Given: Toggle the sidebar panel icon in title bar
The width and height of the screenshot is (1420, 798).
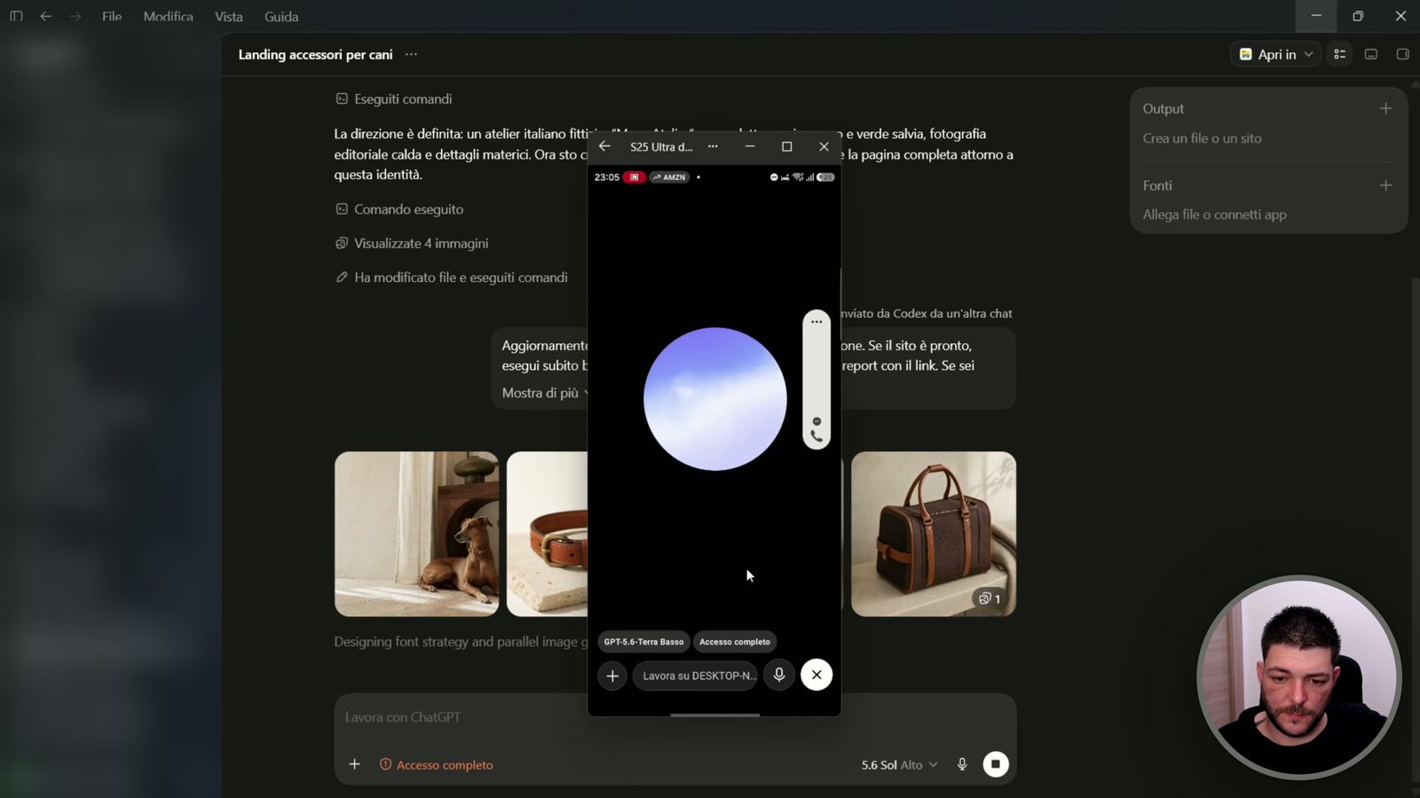Looking at the screenshot, I should [16, 16].
